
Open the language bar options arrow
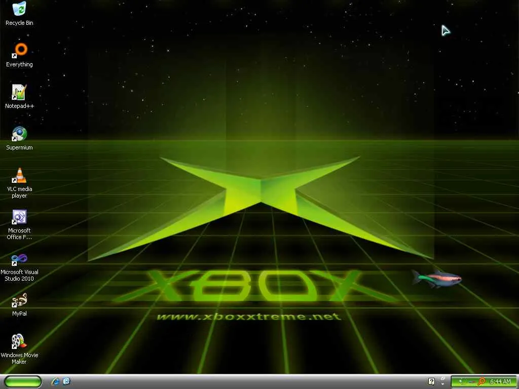click(x=443, y=384)
